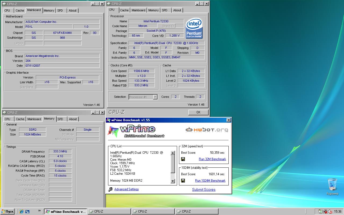344x215 pixels.
Task: Select the About tab in CPU-Z Mainboard window
Action: click(x=73, y=10)
